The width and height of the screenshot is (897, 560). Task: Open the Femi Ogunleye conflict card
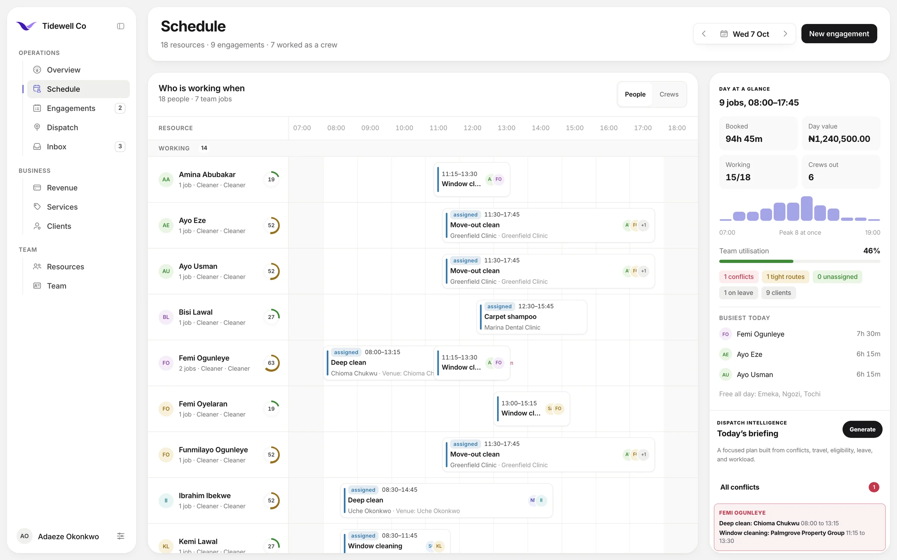click(799, 527)
